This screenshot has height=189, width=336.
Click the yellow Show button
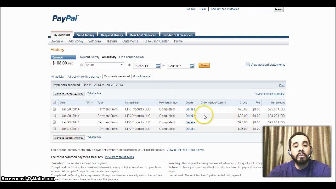204,65
